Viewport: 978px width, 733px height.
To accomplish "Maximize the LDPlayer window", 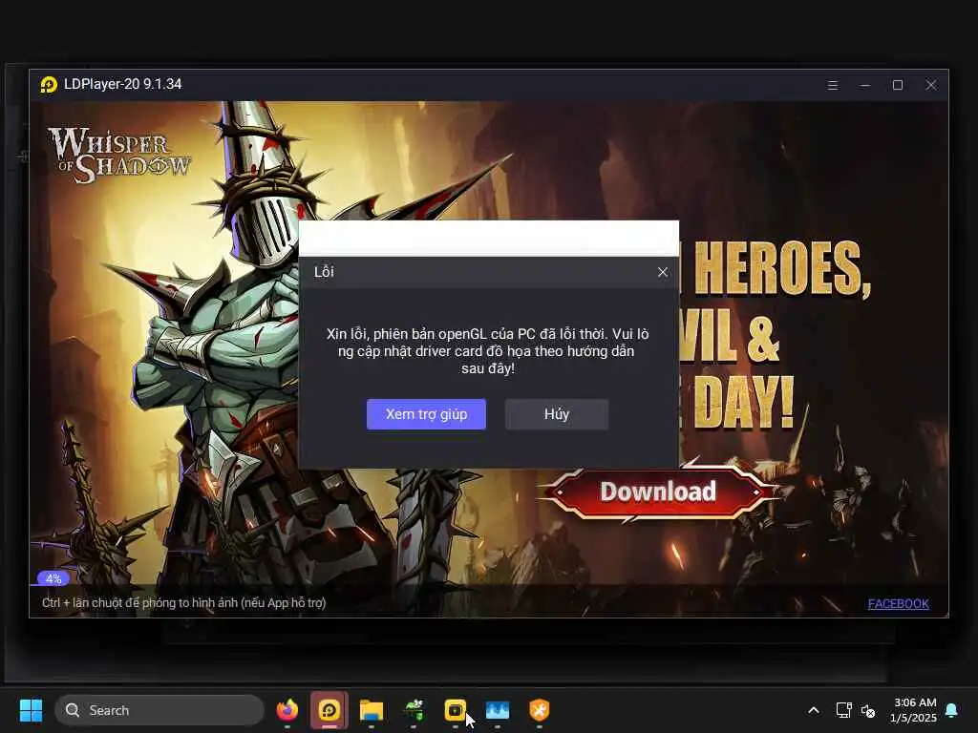I will (x=898, y=85).
